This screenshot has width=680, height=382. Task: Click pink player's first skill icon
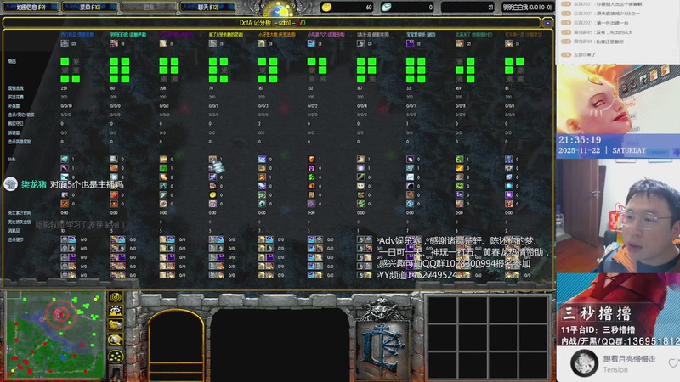311,159
